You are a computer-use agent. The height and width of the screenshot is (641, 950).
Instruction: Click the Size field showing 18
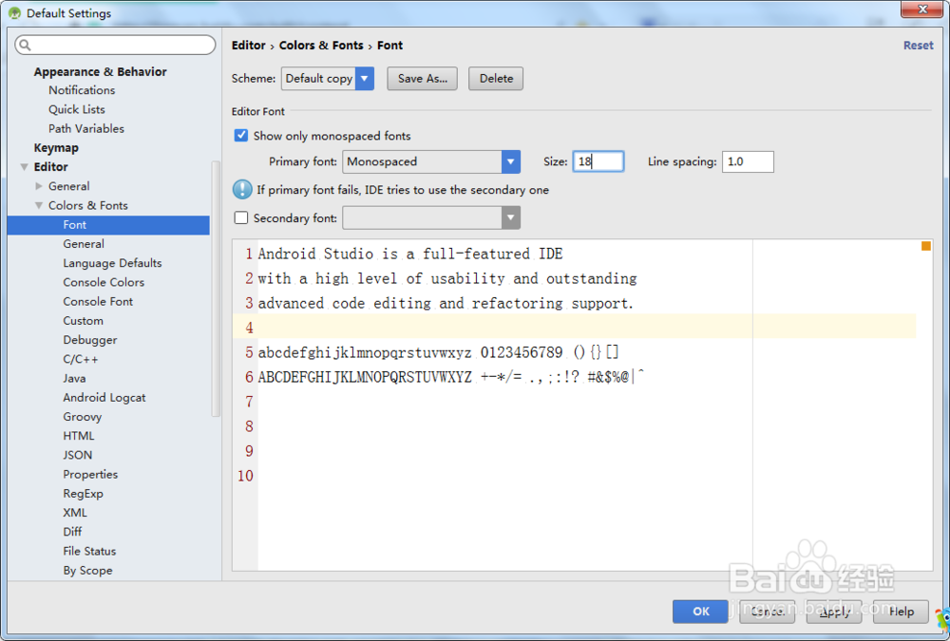tap(598, 161)
